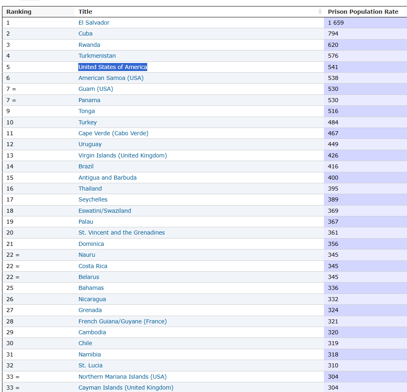Select the Costa Rica link
Screen dimensions: 407x392
coord(93,266)
